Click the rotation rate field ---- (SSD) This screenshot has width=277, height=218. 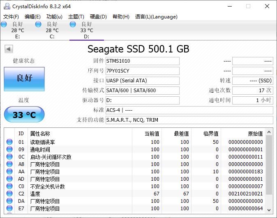point(253,81)
